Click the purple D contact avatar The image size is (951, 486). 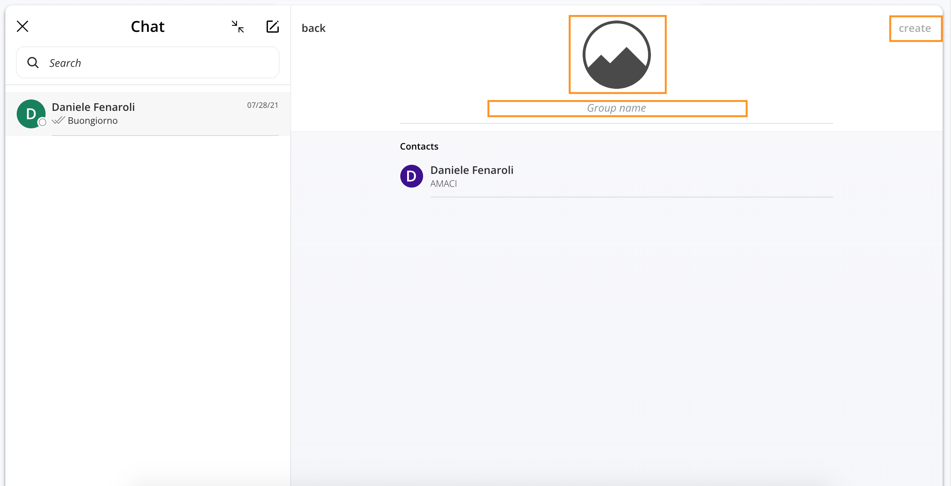pos(412,176)
